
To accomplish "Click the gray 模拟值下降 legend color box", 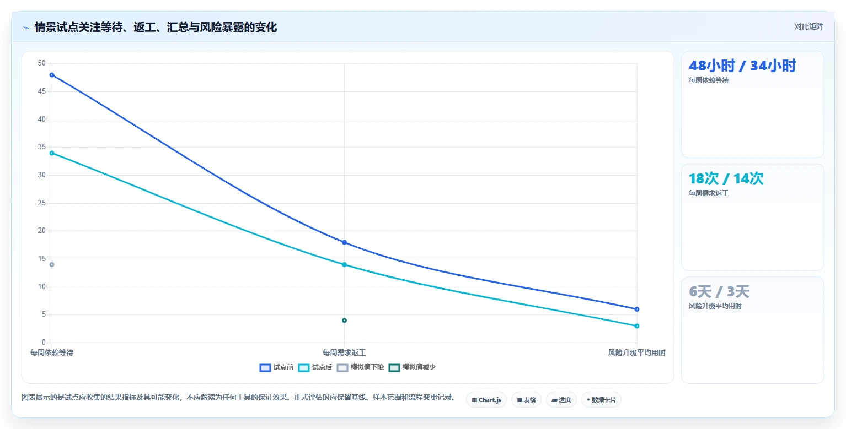I will 342,367.
